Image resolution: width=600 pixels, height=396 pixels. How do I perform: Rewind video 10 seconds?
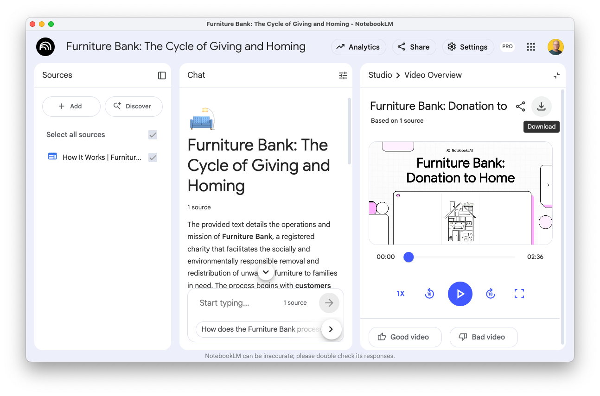tap(429, 294)
